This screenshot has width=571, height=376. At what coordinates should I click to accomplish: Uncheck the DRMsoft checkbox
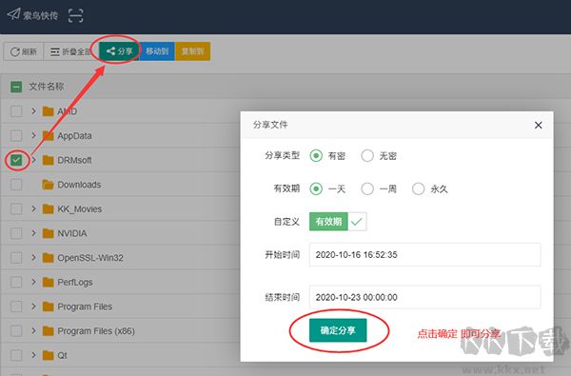(x=16, y=160)
